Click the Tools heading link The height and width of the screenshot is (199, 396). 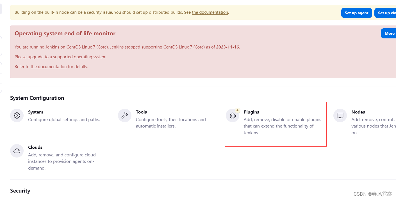point(141,112)
